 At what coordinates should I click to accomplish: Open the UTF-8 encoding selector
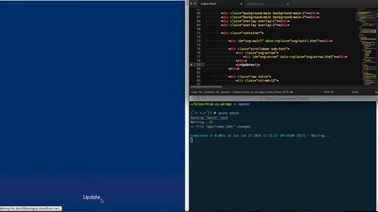[x=328, y=92]
